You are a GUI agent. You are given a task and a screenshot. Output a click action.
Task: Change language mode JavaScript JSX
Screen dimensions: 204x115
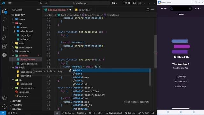click(x=114, y=113)
